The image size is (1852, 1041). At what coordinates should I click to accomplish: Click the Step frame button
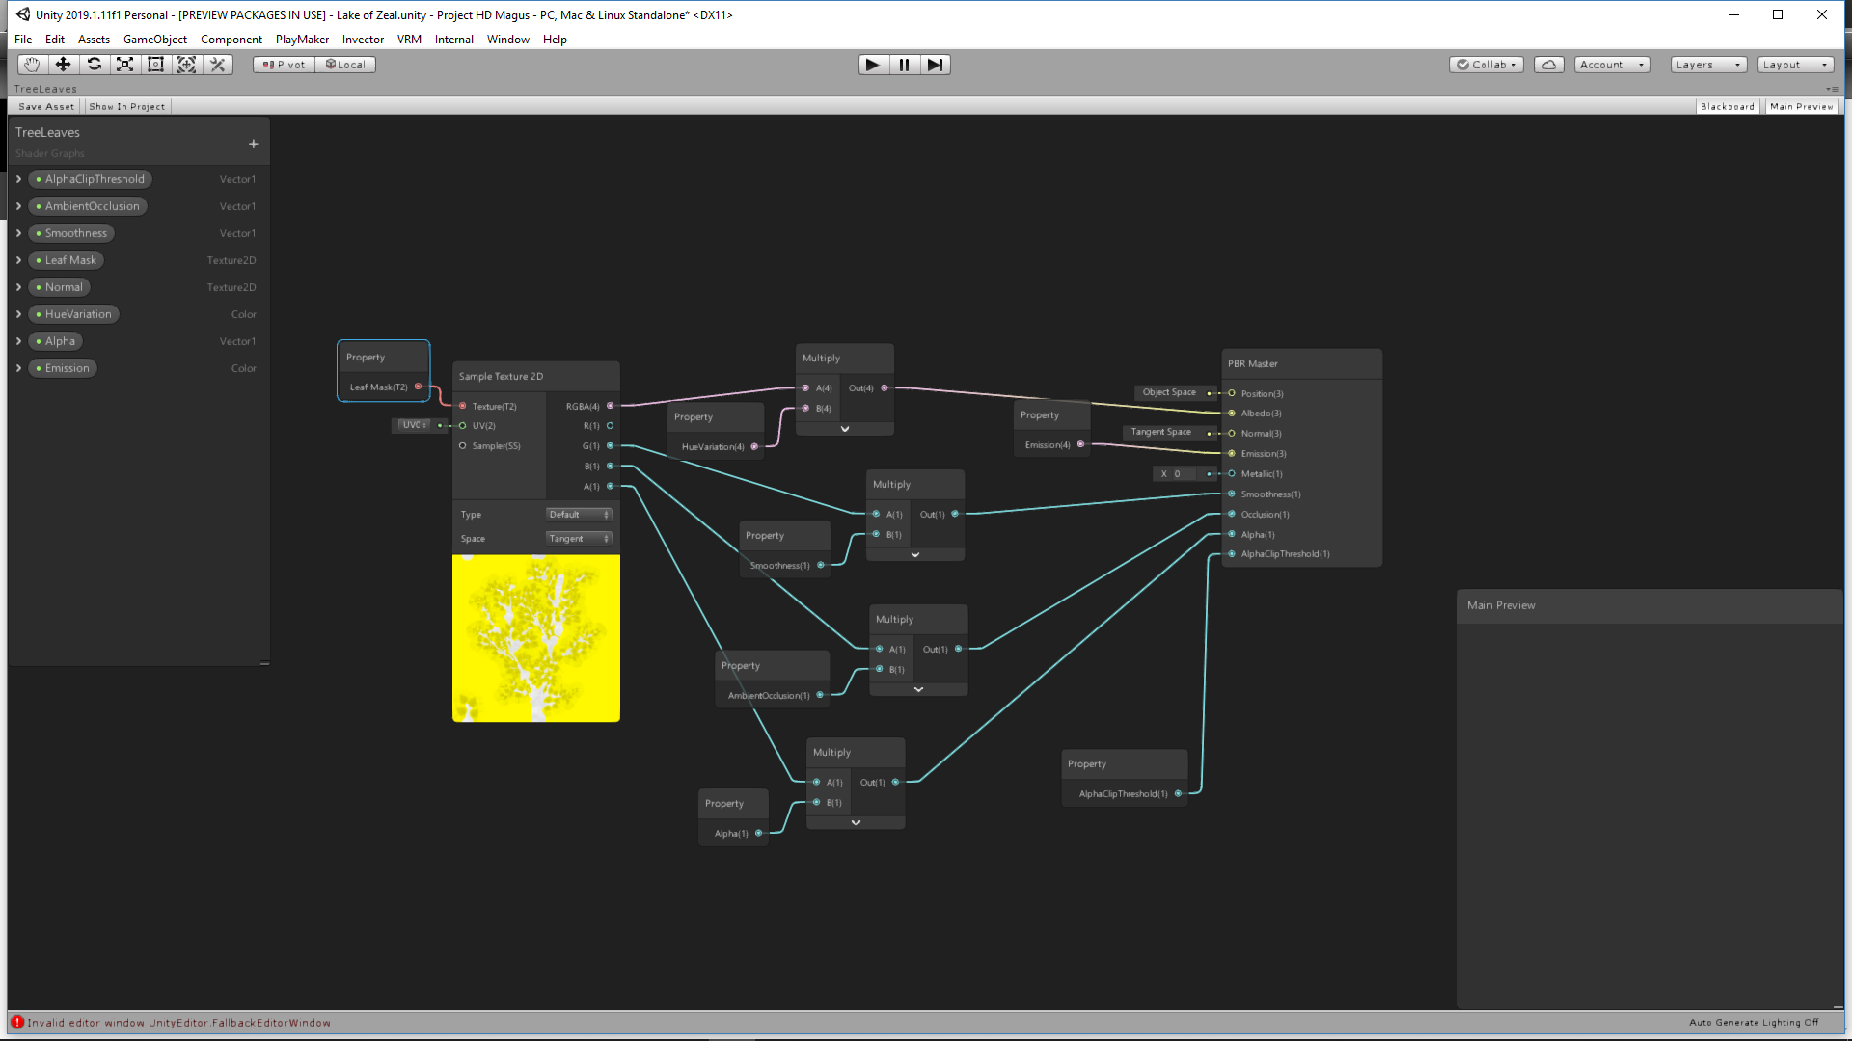pos(935,65)
